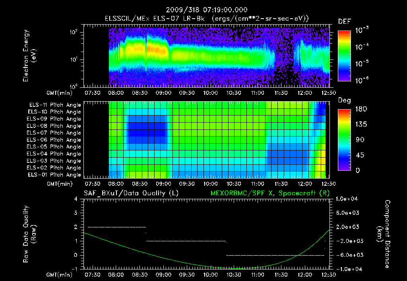407x281 pixels.
Task: Click the Electron Energy (eV) axis label
Action: [x=29, y=56]
